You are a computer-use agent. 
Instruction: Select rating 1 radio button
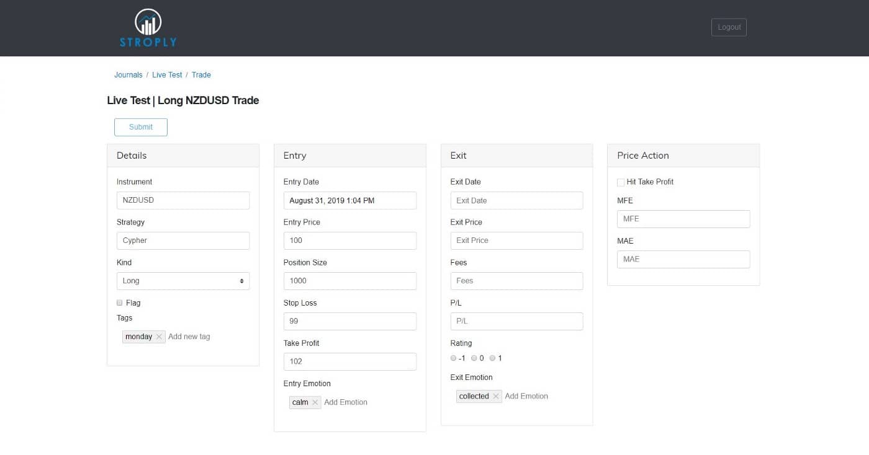(492, 358)
